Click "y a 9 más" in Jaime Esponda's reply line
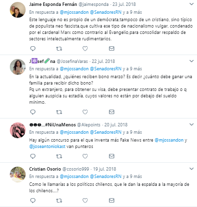Image resolution: width=197 pixels, height=207 pixels. (132, 12)
